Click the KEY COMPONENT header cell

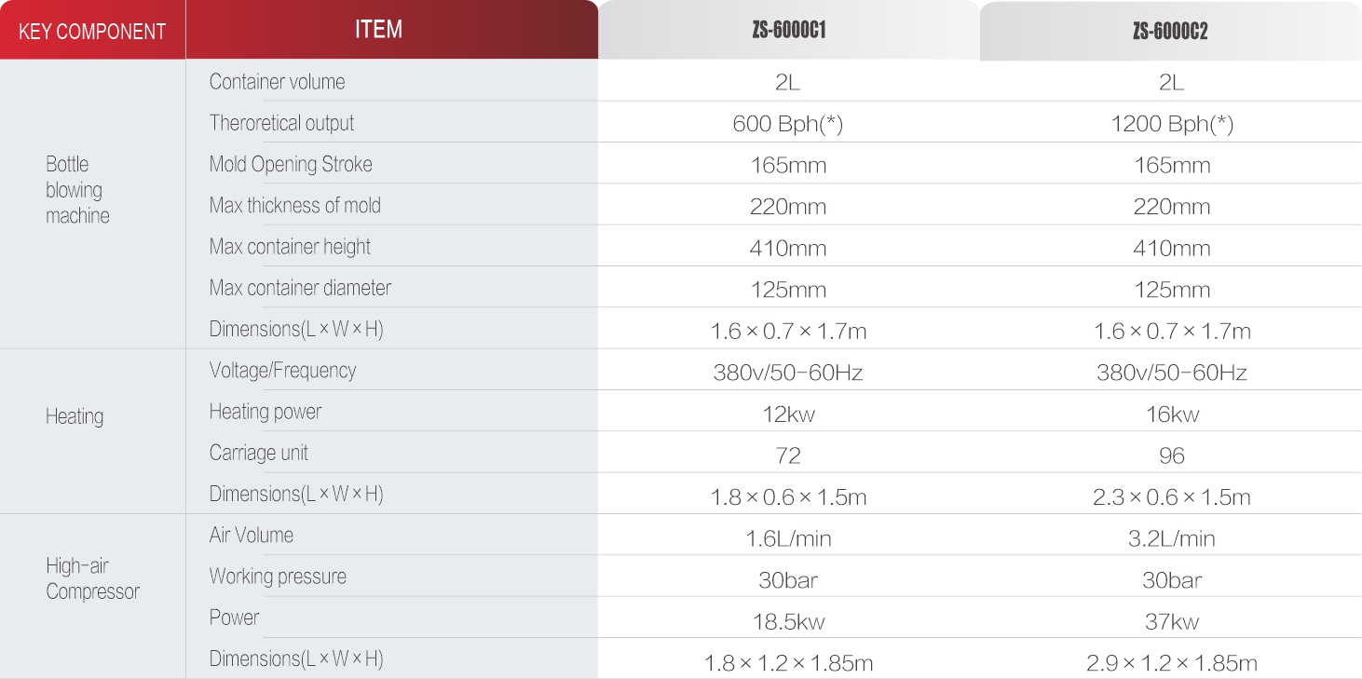click(x=92, y=31)
